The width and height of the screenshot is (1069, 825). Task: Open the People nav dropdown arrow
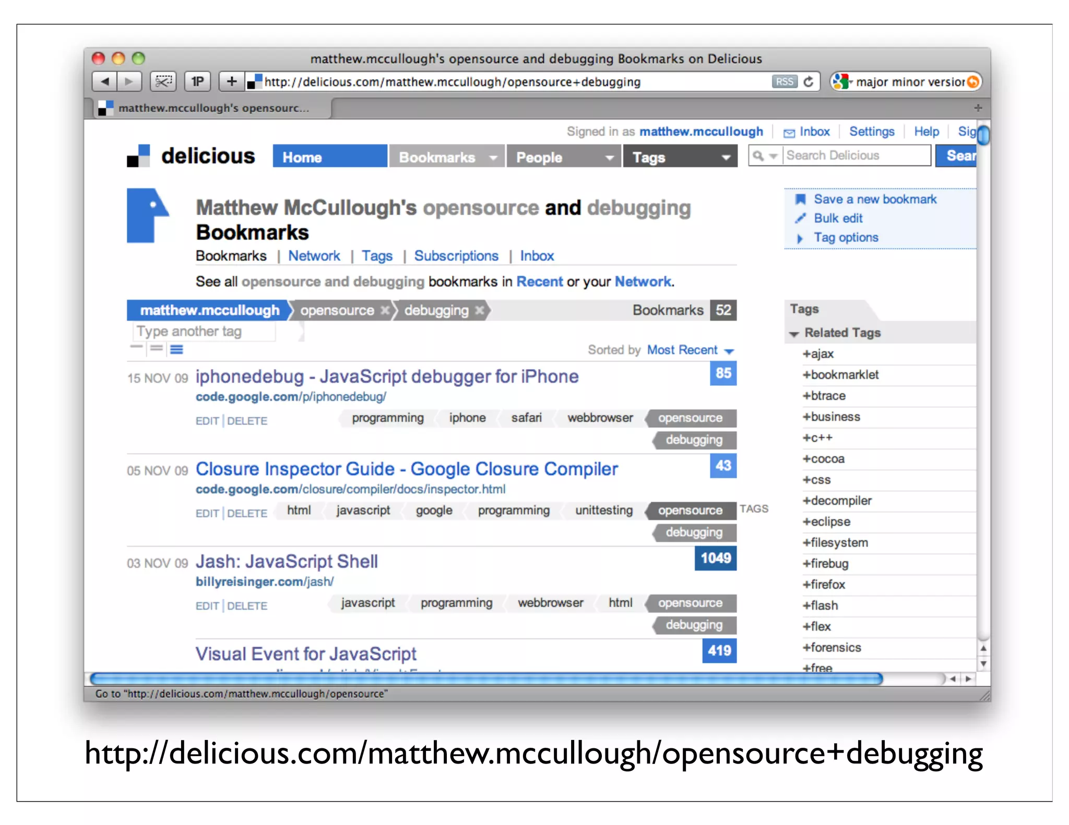click(x=609, y=157)
